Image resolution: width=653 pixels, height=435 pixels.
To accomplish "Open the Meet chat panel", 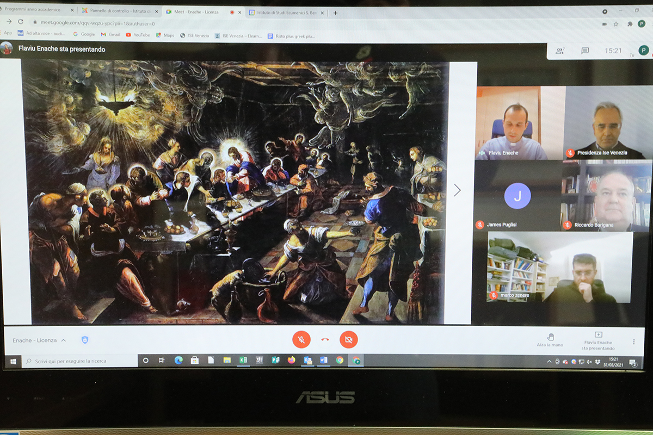I will (585, 51).
